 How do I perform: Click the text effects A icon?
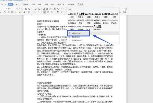pos(15,12)
